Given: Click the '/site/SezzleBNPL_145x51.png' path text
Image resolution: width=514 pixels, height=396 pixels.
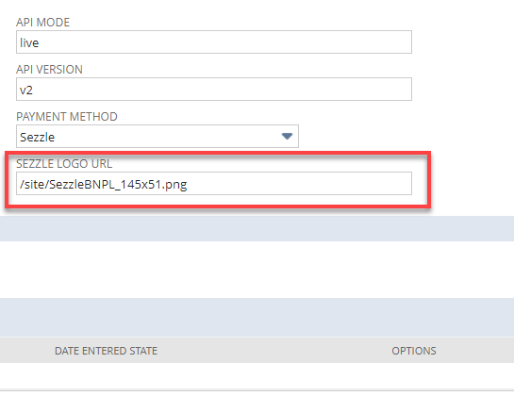Looking at the screenshot, I should (x=103, y=185).
